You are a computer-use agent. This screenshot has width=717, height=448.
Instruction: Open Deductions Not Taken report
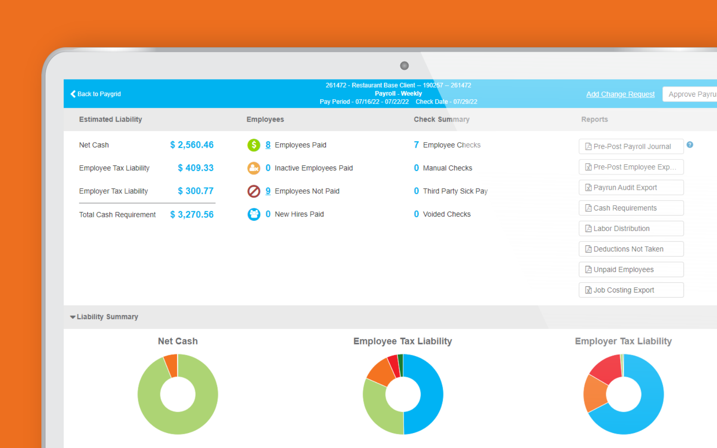[631, 249]
